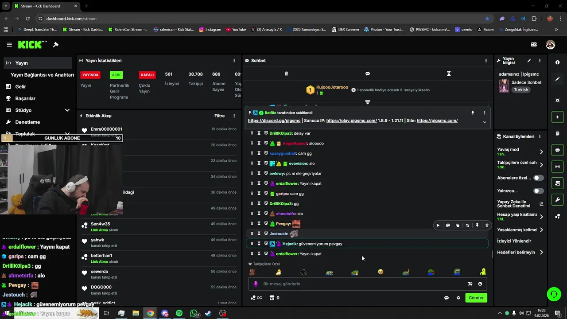Toggle the Yalnızca... switch
Image resolution: width=567 pixels, height=319 pixels.
[x=539, y=191]
